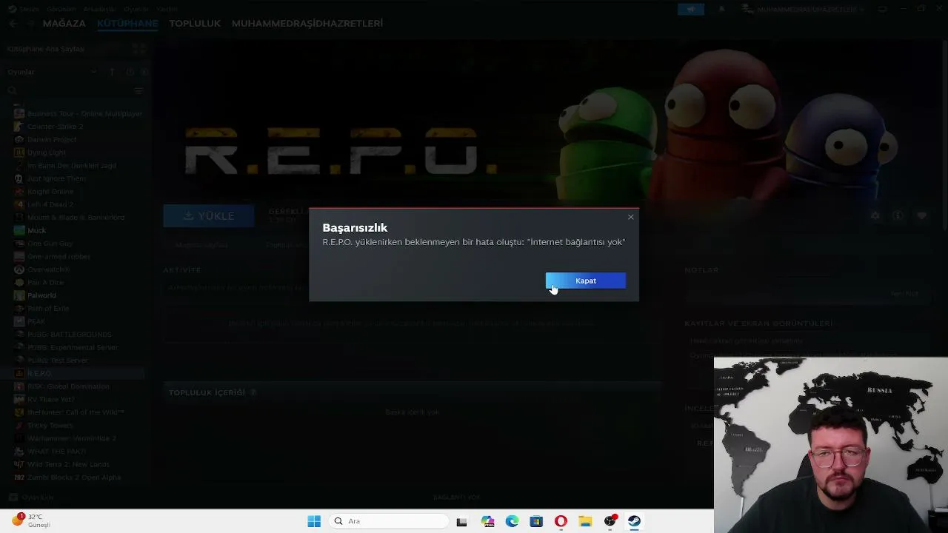Select Muck in game list
Image resolution: width=948 pixels, height=533 pixels.
pos(30,230)
